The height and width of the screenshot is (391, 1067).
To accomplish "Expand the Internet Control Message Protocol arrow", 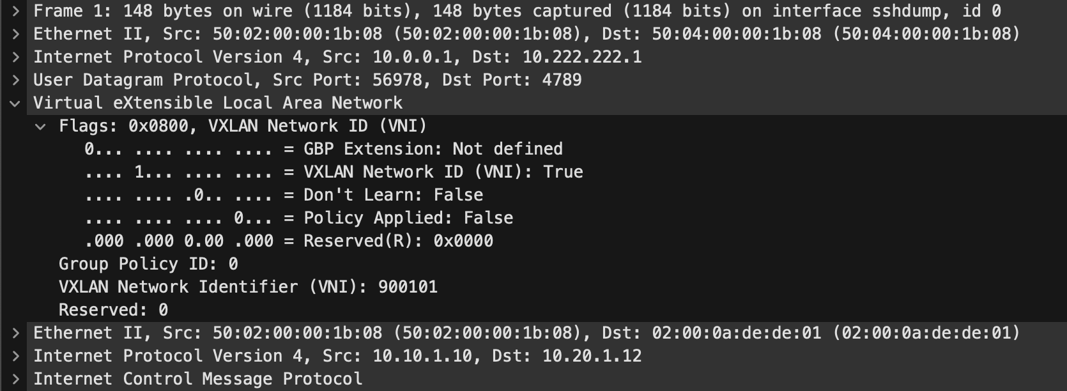I will [x=15, y=379].
